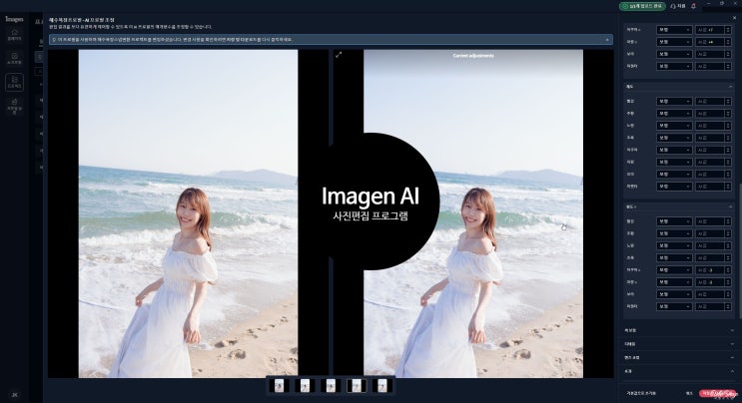Click red value stepper arrows in luminance section
742x403 pixels.
point(728,221)
